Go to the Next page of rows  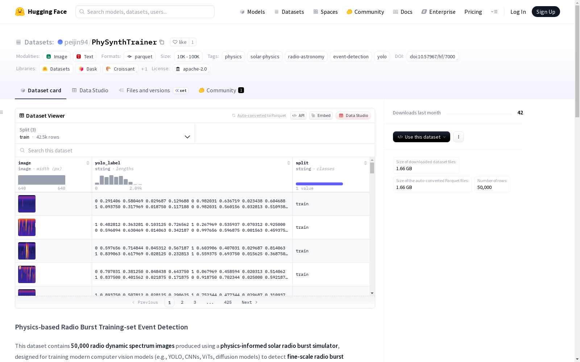(x=250, y=302)
